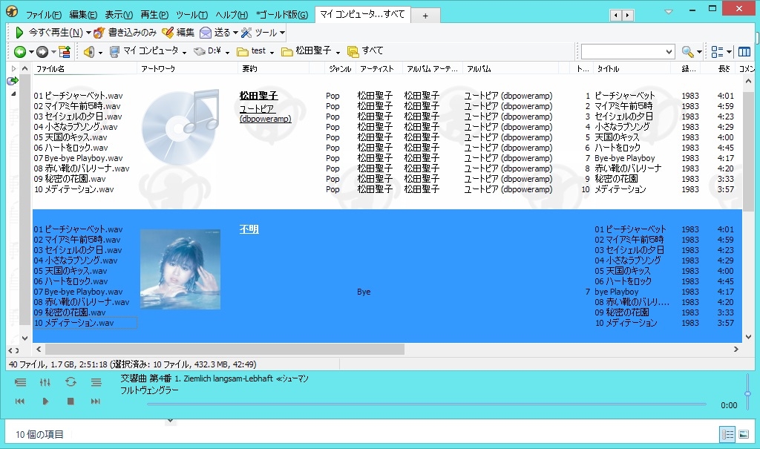Expand the back button history dropdown
Screen dimensions: 760x449
click(31, 52)
